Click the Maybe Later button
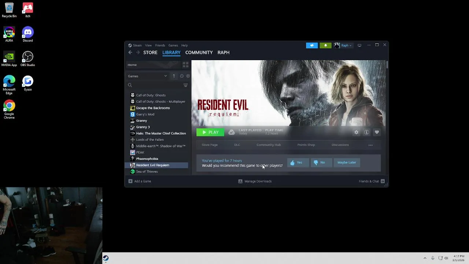This screenshot has width=469, height=264. pyautogui.click(x=347, y=162)
